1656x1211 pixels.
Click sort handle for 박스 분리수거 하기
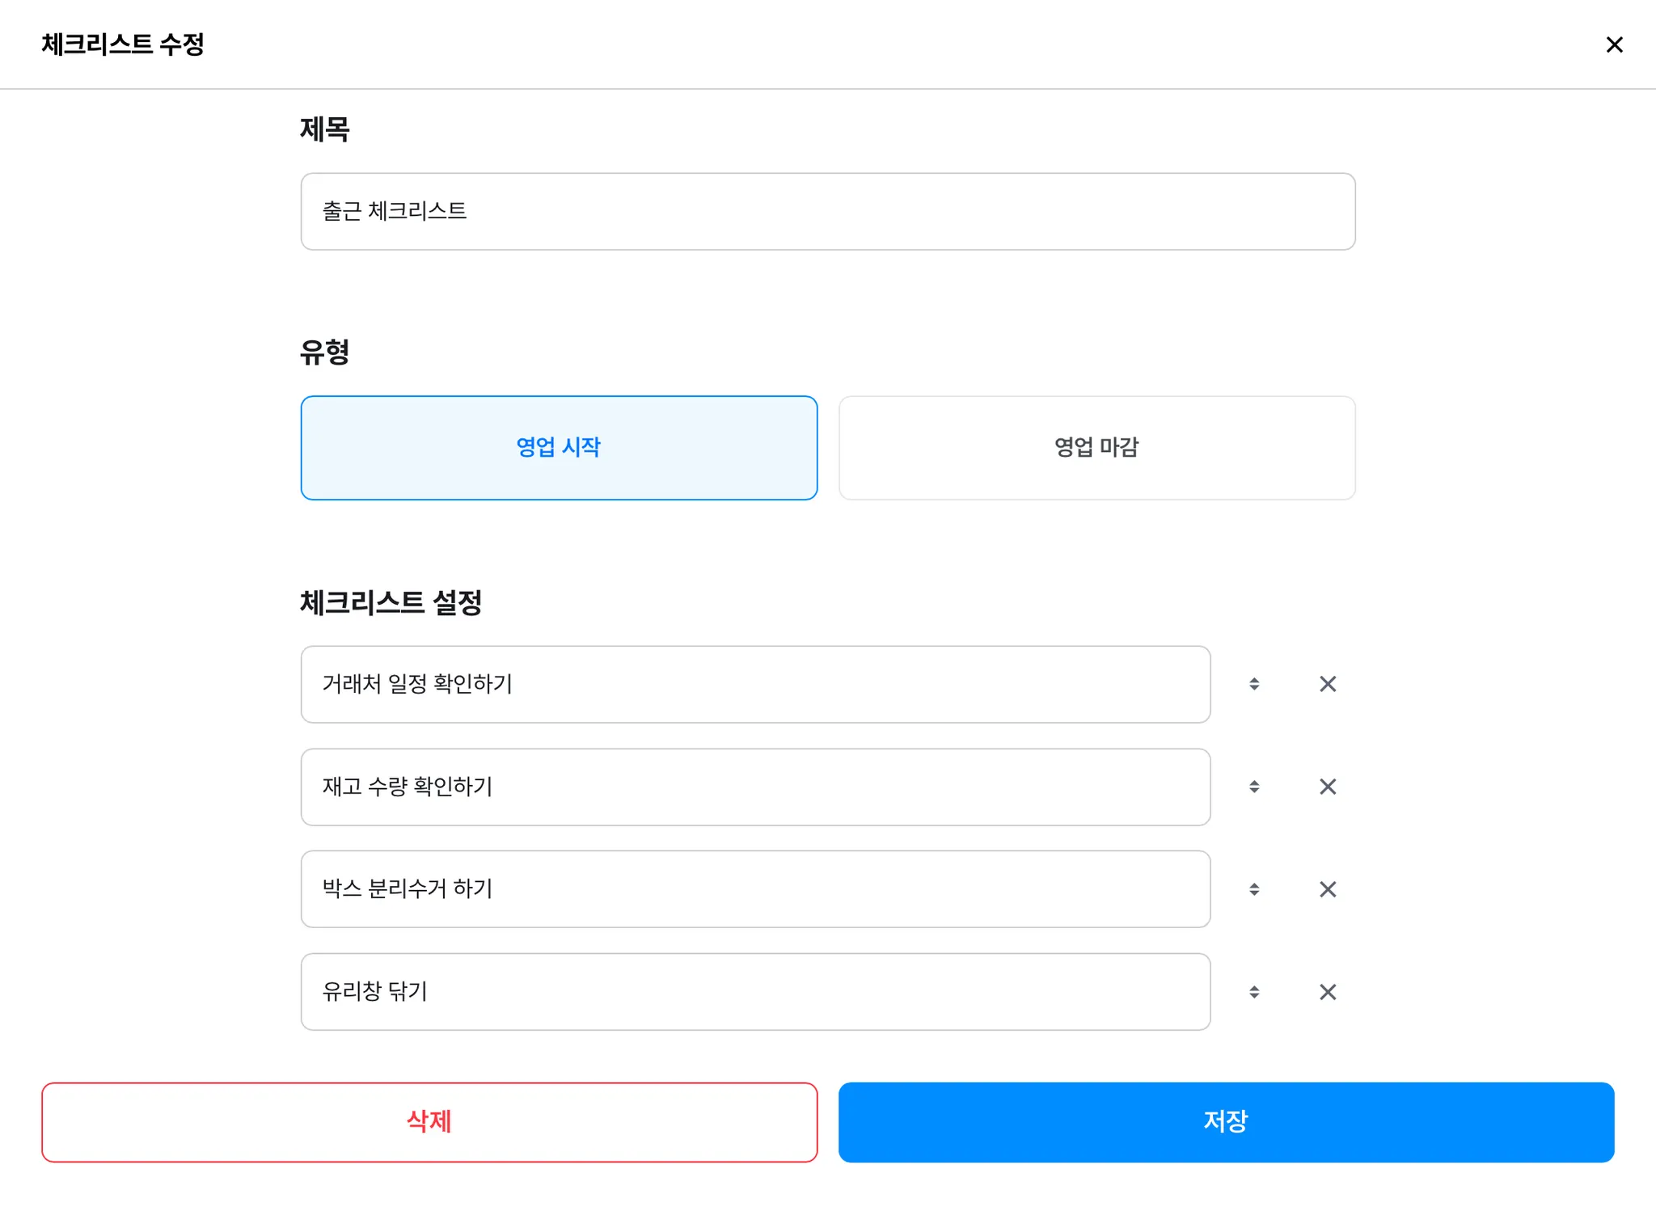pyautogui.click(x=1254, y=889)
